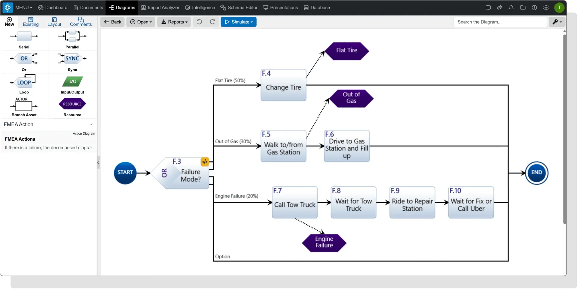Click the script icon on F.3

[x=205, y=162]
